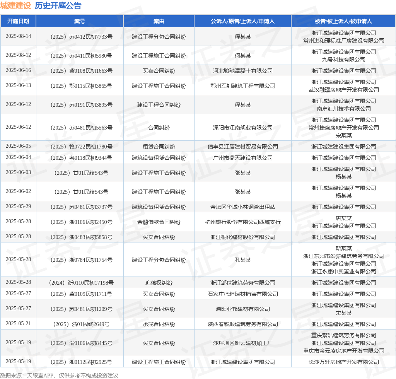
Task: Select the date 2025-05-29
Action: tap(18, 206)
